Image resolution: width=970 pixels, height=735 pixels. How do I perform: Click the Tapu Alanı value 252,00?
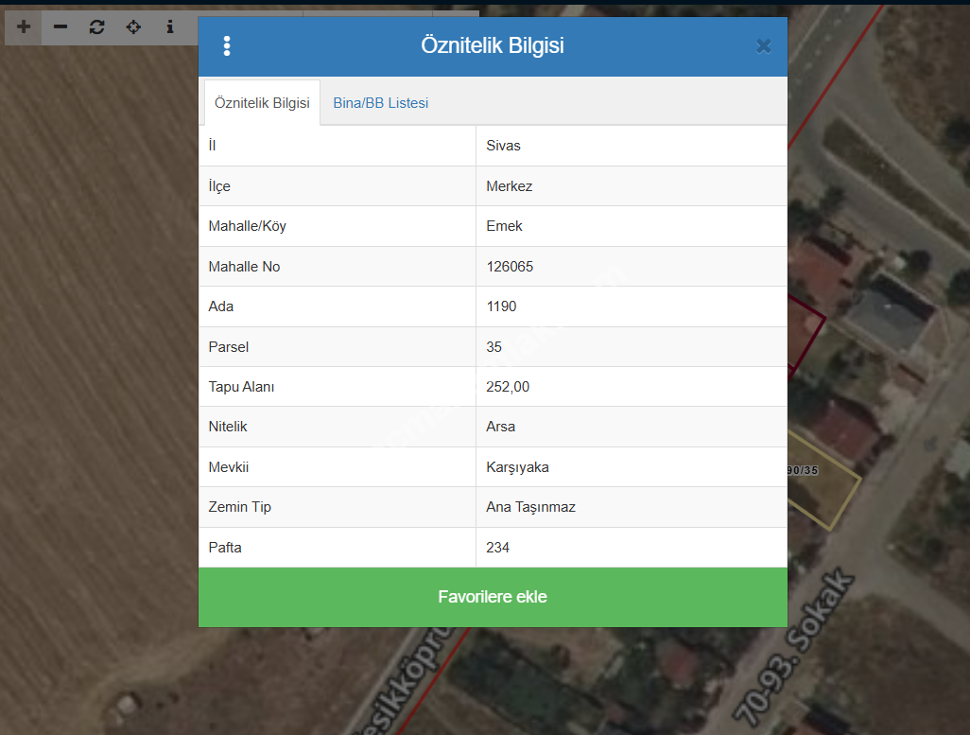click(508, 387)
